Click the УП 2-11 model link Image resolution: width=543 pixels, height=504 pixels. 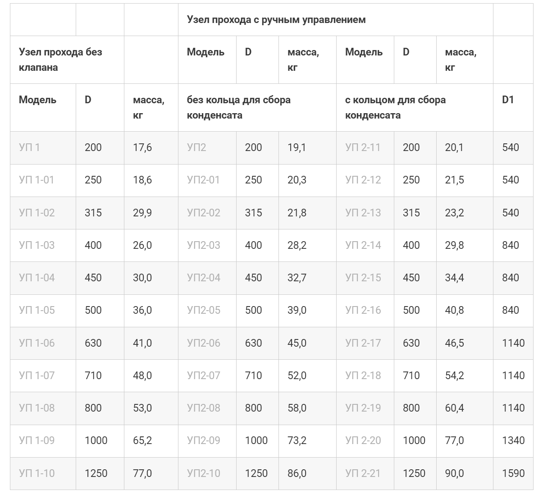(363, 147)
